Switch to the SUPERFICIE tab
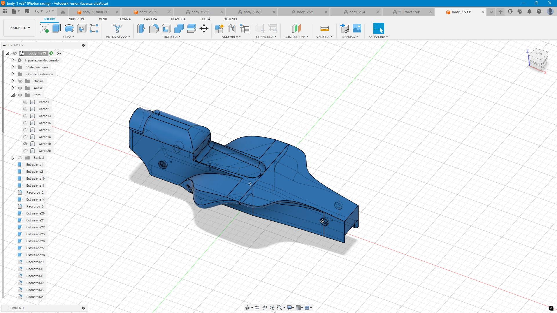The image size is (557, 313). click(x=77, y=19)
